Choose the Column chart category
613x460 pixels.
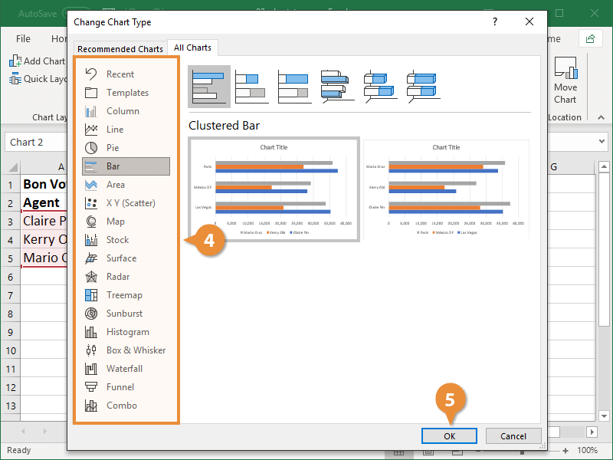126,111
